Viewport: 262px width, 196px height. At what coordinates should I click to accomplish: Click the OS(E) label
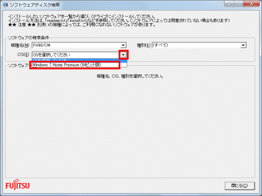[x=23, y=55]
